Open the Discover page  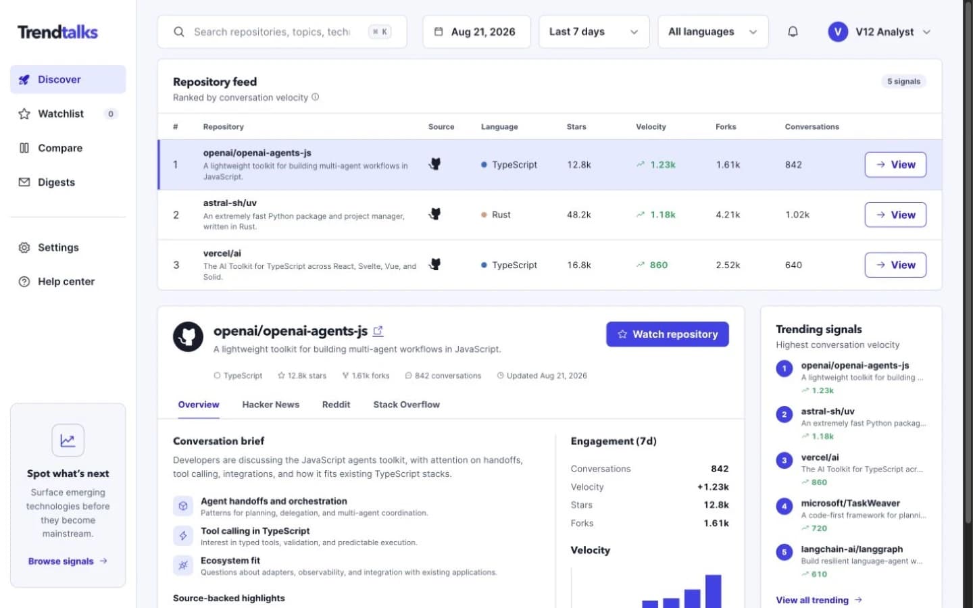(x=68, y=79)
